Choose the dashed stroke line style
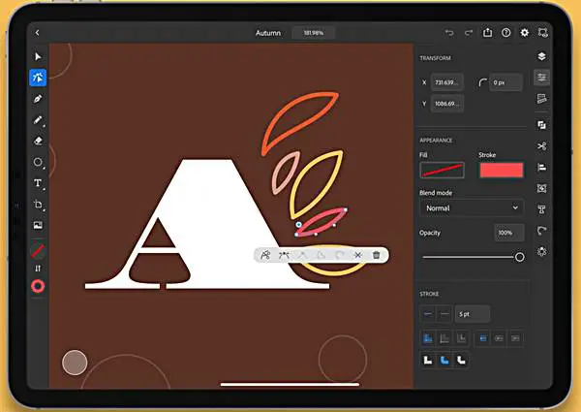 tap(444, 314)
